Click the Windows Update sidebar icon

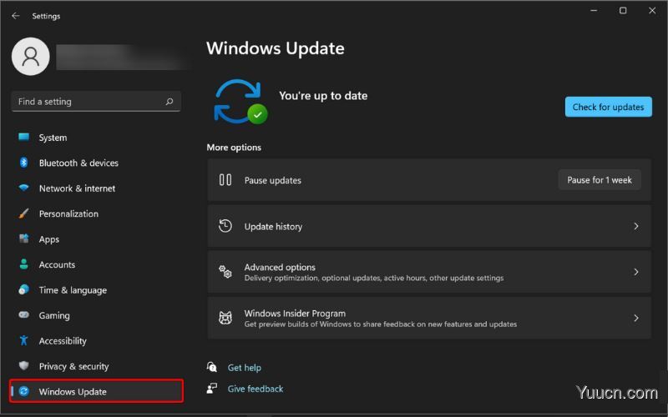click(x=24, y=391)
